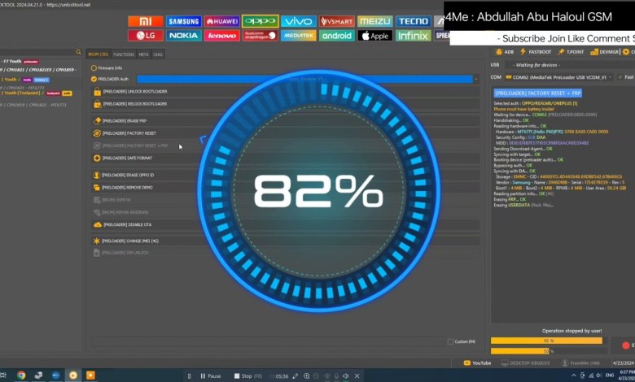
Task: Expand the USB device dropdown
Action: coord(562,65)
